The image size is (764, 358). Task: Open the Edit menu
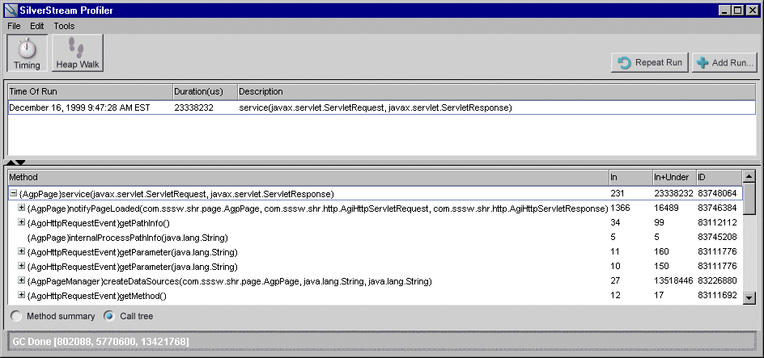coord(37,26)
